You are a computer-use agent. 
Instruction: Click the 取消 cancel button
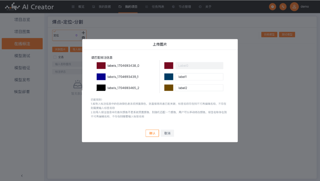pos(167,133)
